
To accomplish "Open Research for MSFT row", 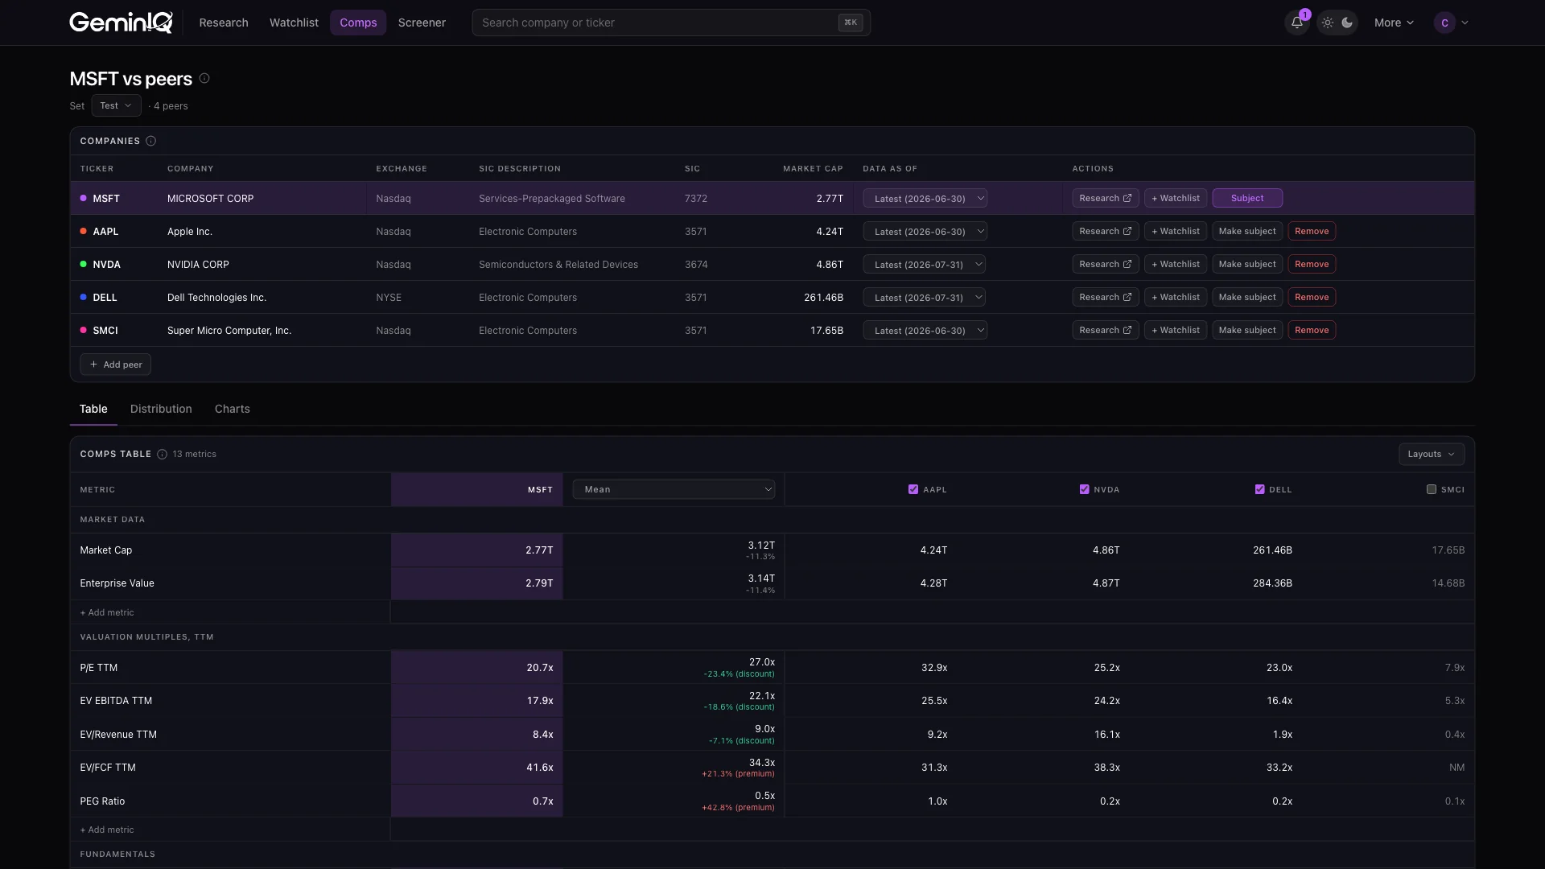I will click(1105, 198).
